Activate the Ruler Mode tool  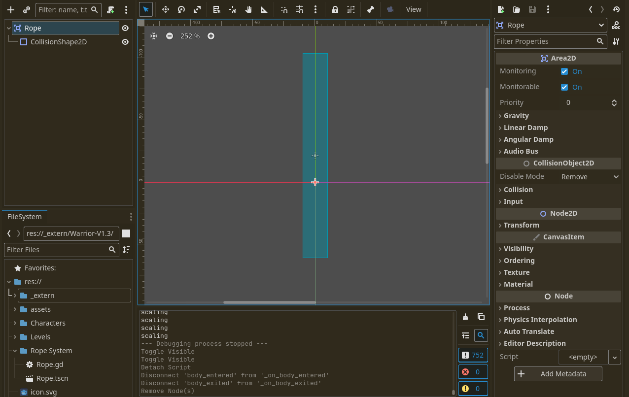coord(264,9)
